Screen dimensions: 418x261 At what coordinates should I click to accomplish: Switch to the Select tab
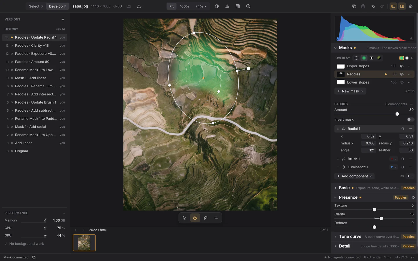(36, 6)
